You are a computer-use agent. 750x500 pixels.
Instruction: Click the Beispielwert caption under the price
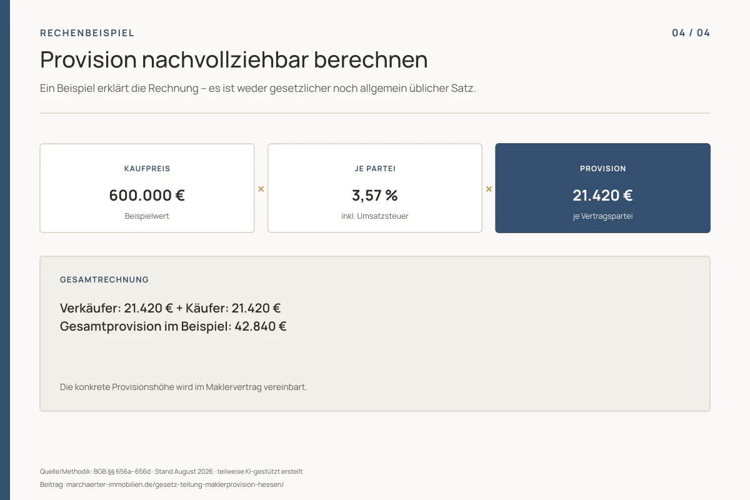pos(147,216)
